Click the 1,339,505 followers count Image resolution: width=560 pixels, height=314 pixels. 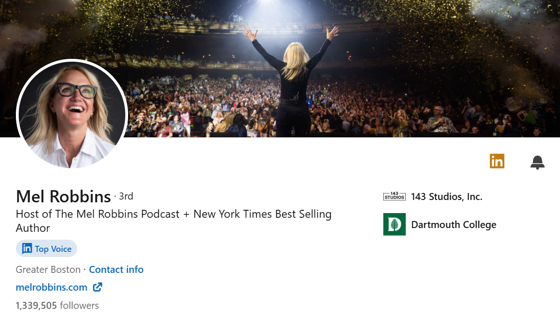click(x=57, y=305)
